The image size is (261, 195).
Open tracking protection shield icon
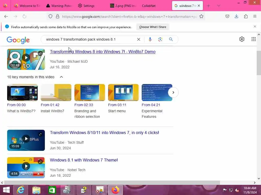50,17
